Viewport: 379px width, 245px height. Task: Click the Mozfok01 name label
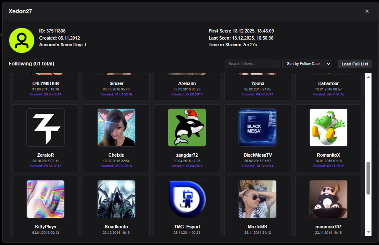(258, 227)
